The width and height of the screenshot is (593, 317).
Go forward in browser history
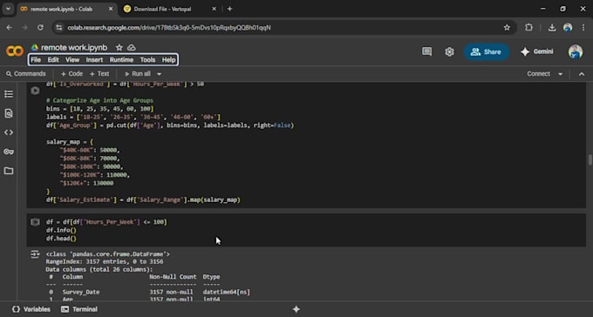pos(24,28)
